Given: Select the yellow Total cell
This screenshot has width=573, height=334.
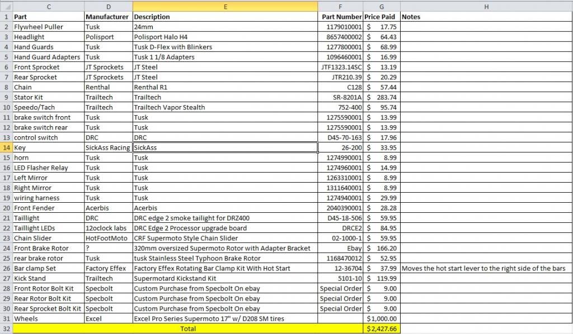Looking at the screenshot, I should 187,329.
